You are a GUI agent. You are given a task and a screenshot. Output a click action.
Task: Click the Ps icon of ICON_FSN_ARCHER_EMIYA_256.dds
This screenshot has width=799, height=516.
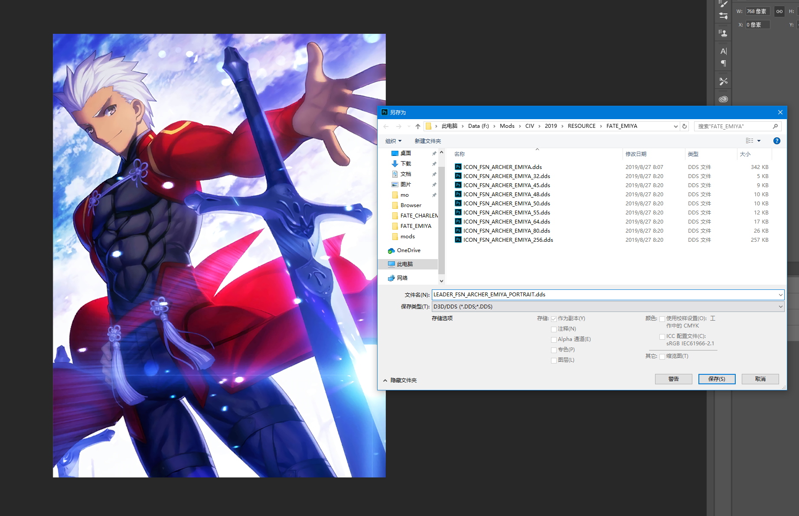click(x=458, y=240)
